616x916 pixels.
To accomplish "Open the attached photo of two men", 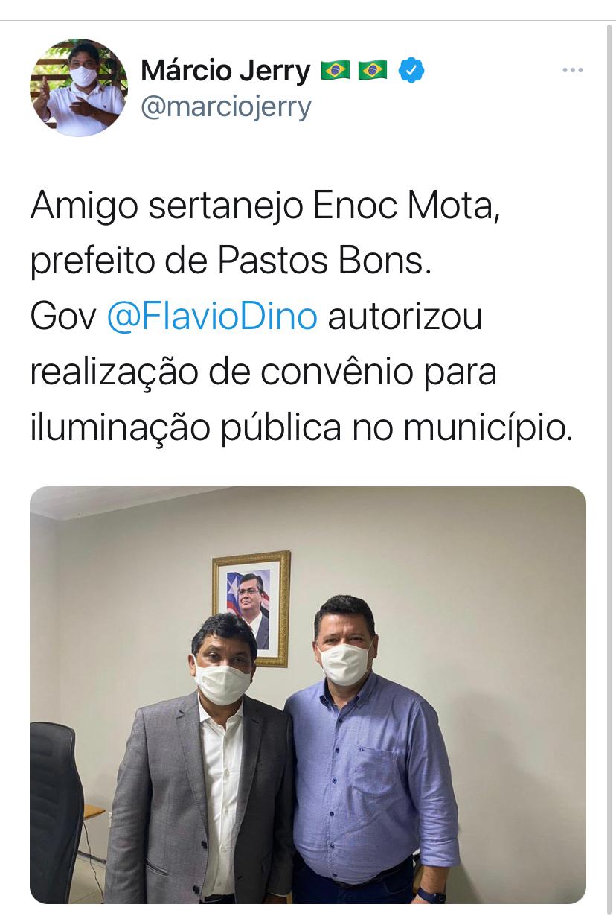I will pos(308,695).
